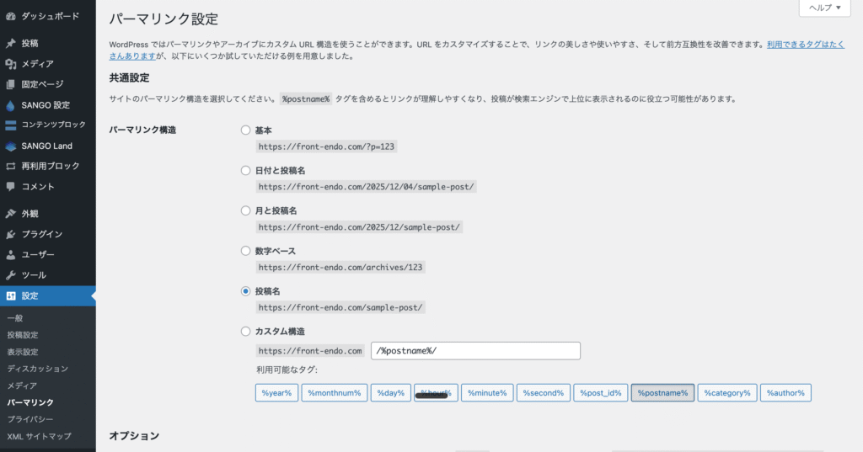Open the 外観 appearance menu
This screenshot has width=863, height=452.
click(x=29, y=214)
